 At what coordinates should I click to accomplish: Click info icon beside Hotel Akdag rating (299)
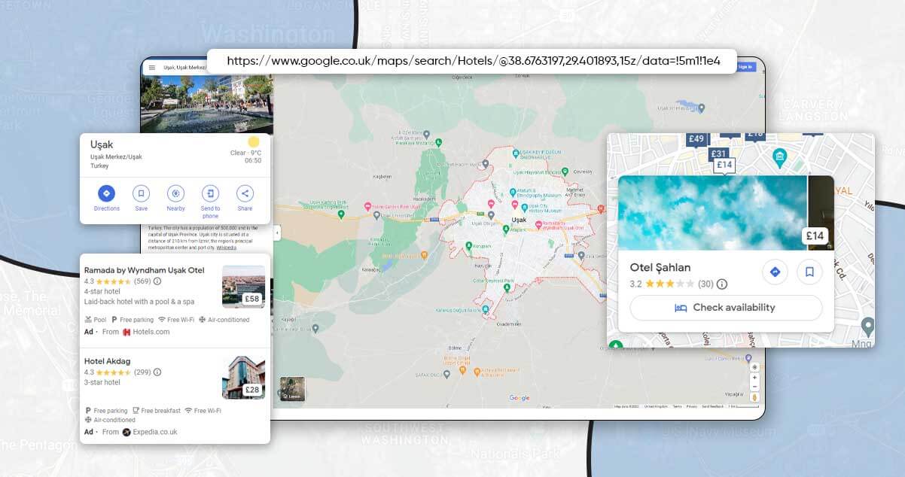[157, 372]
